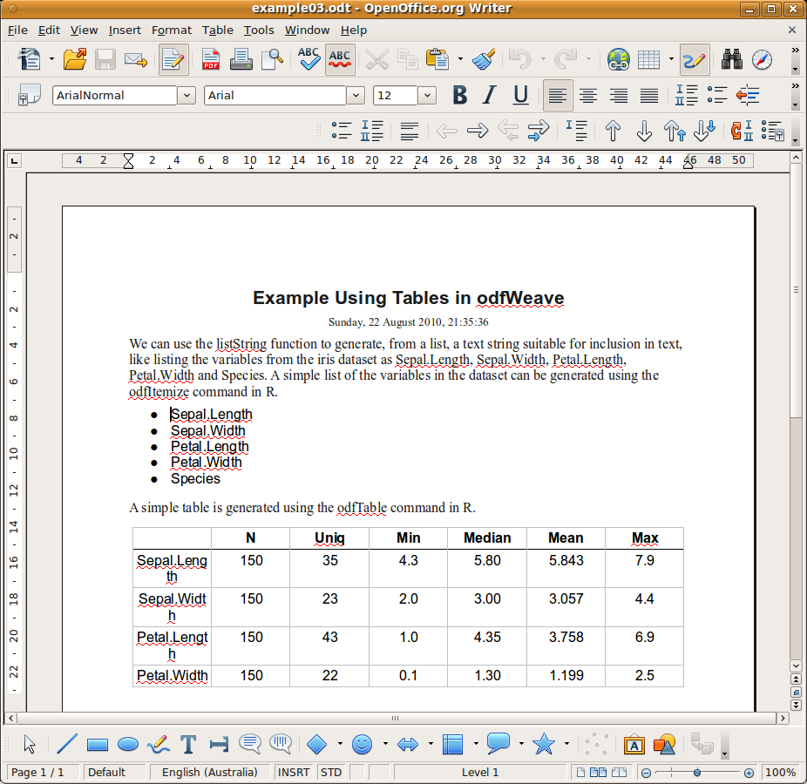The image size is (807, 784).
Task: Click English (Australia) language in status bar
Action: 209,772
